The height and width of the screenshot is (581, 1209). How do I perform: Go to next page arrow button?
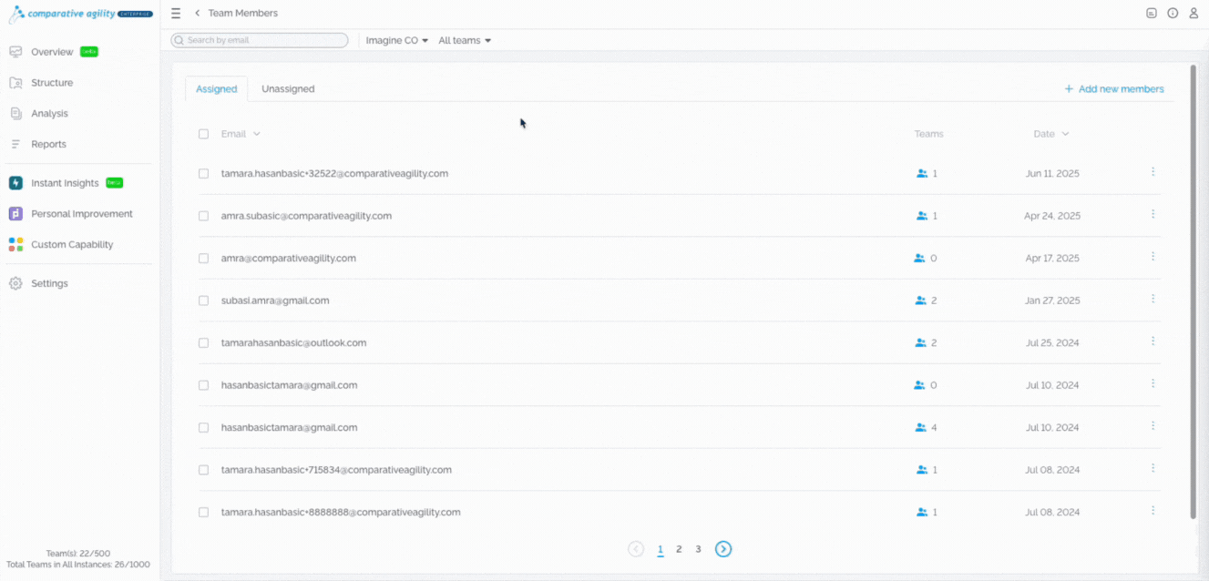coord(723,549)
